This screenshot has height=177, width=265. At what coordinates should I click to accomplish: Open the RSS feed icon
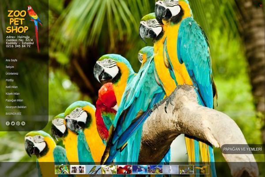click(23, 123)
